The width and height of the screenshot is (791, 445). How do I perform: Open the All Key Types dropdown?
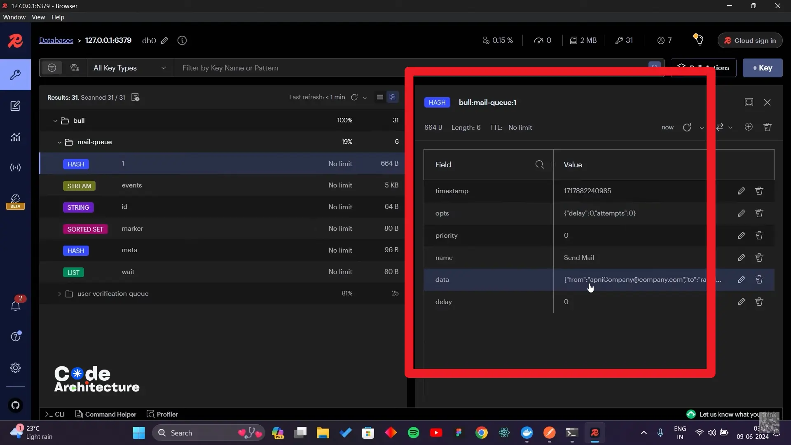click(x=130, y=68)
